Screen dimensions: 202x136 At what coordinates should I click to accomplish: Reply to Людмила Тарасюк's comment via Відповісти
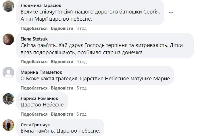[62, 28]
